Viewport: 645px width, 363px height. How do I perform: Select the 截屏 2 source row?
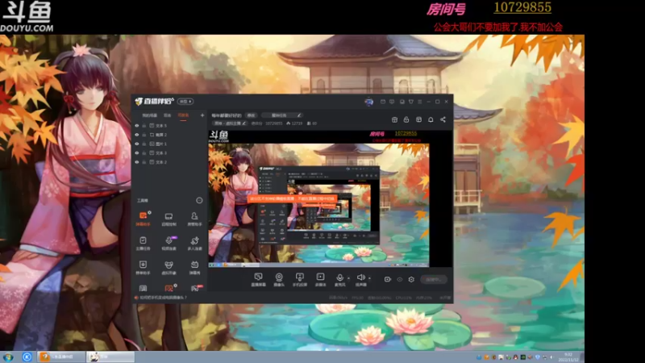coord(170,135)
